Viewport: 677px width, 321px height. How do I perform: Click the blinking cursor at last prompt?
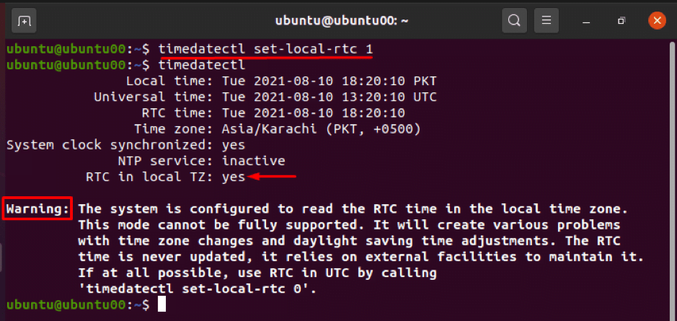pos(162,304)
